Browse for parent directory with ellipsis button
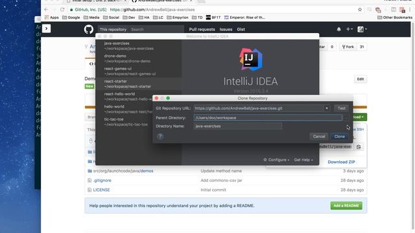Screen dimensions: 415x233 click(x=346, y=118)
